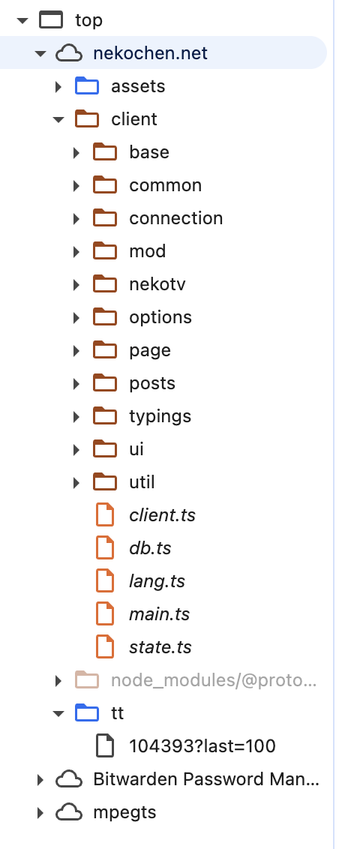The width and height of the screenshot is (354, 849).
Task: Expand the connection folder arrow
Action: 76,218
